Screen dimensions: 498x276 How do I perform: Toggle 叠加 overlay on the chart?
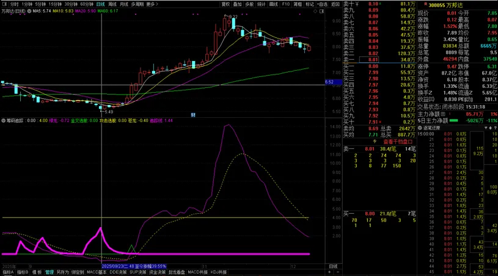238,4
